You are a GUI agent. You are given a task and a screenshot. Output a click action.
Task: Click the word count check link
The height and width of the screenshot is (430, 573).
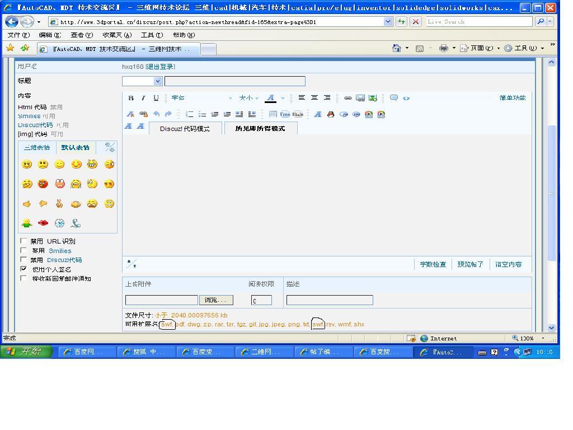(x=433, y=264)
